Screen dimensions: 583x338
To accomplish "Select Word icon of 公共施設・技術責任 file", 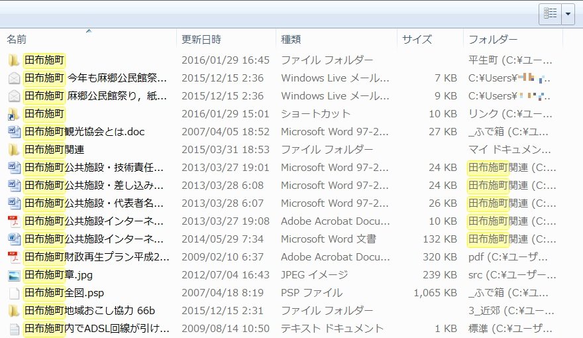I will pyautogui.click(x=14, y=167).
